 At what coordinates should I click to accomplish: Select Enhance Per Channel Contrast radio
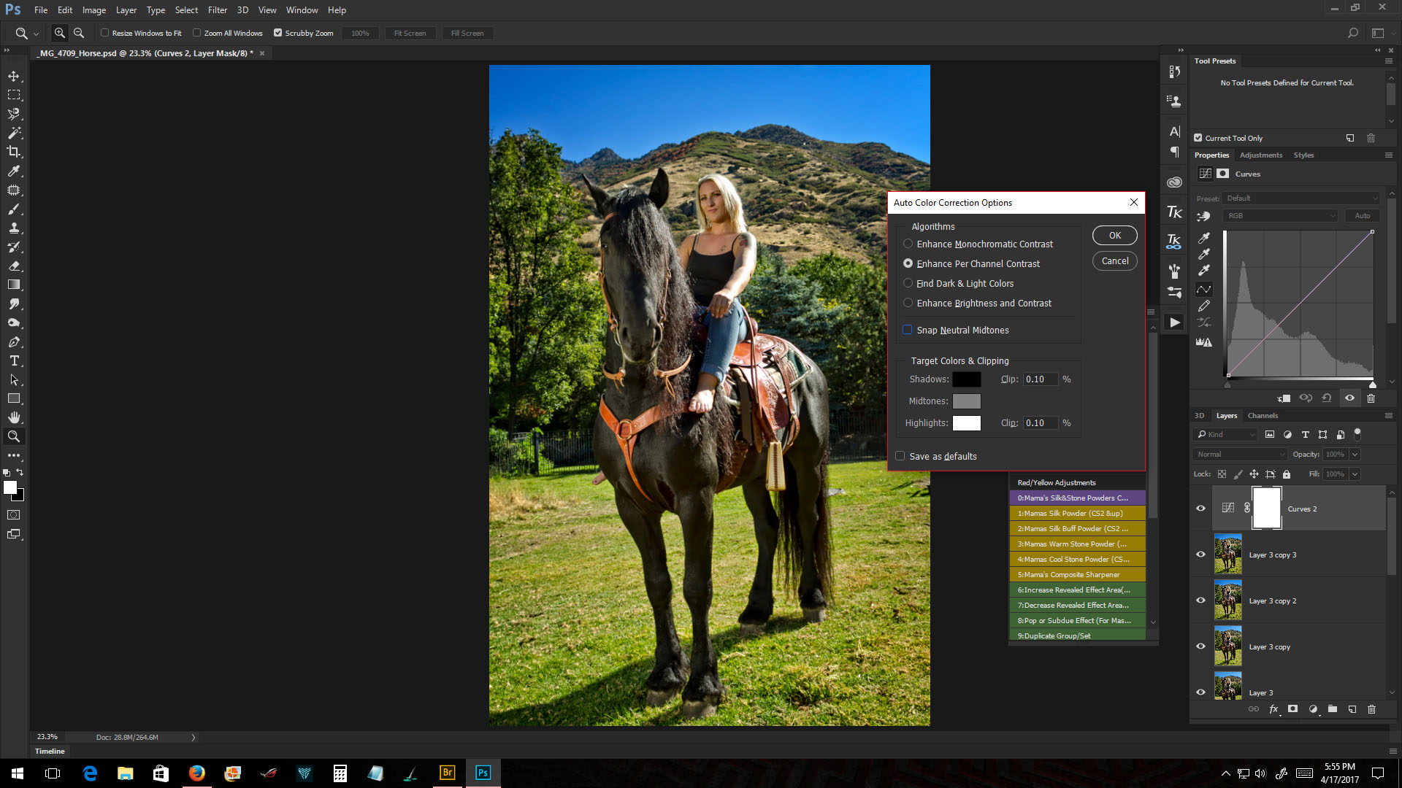tap(908, 263)
